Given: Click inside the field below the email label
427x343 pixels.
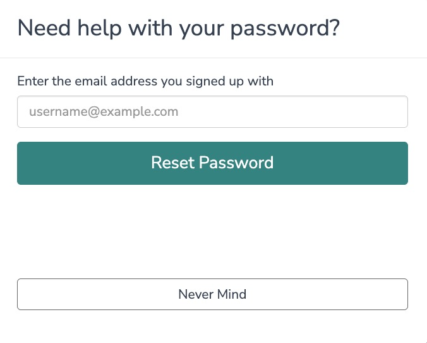Looking at the screenshot, I should [x=212, y=112].
